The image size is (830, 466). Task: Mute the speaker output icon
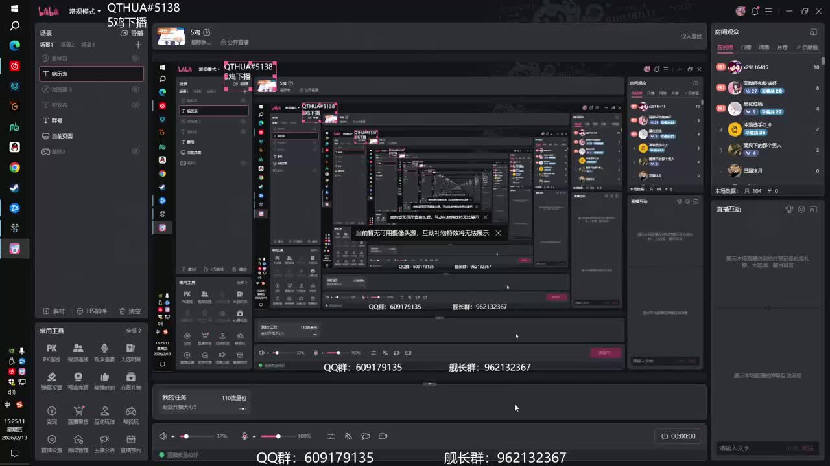pos(163,436)
